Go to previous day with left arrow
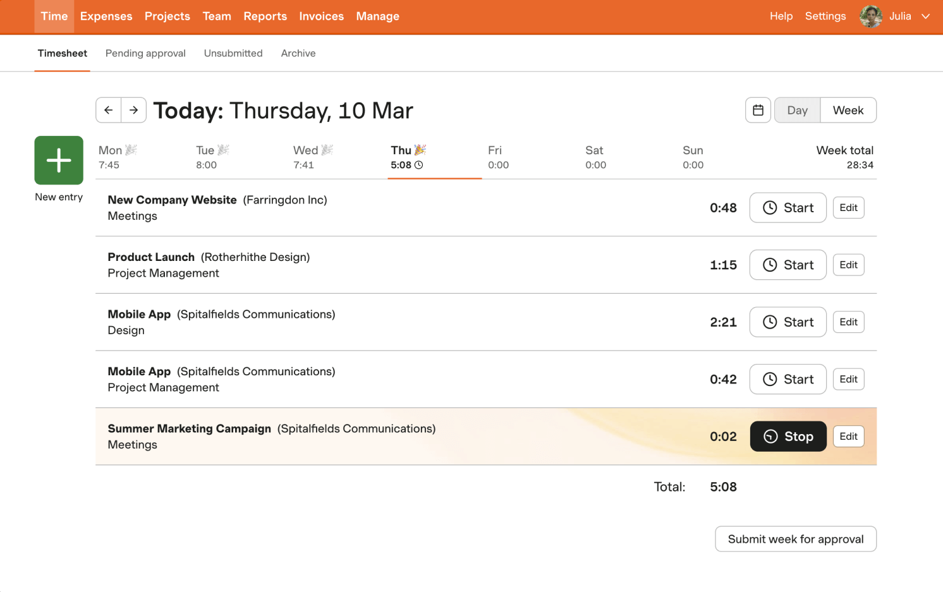This screenshot has width=943, height=592. pyautogui.click(x=109, y=110)
